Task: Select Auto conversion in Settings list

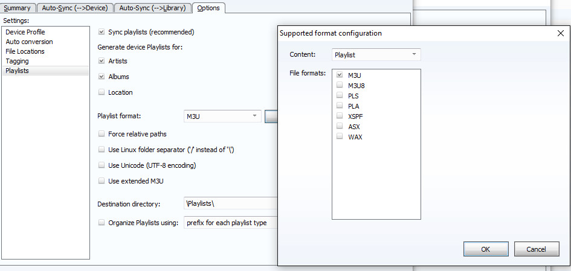Action: coord(29,42)
